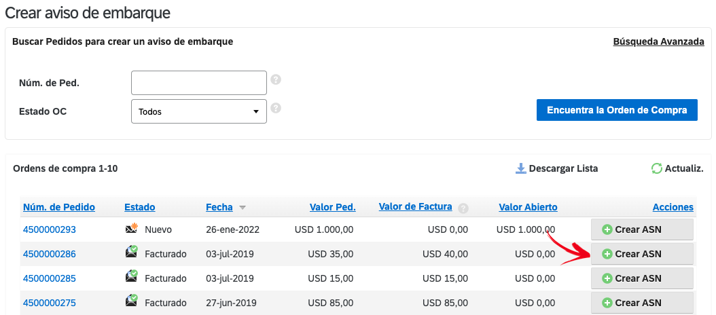Create ASN for order 4500000286
The width and height of the screenshot is (716, 315).
642,254
